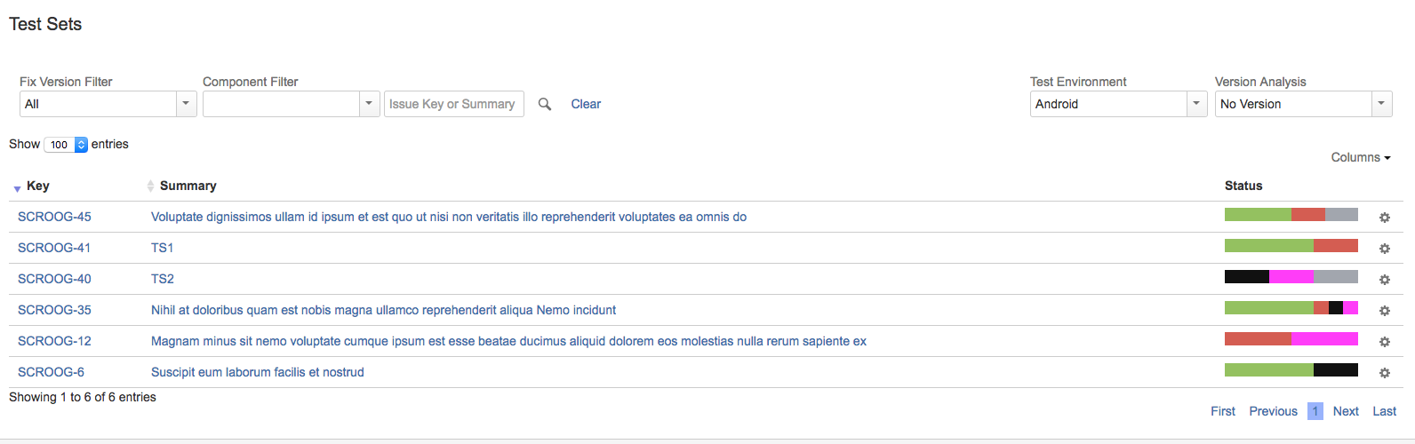Open the Columns menu
The width and height of the screenshot is (1415, 444).
tap(1361, 157)
